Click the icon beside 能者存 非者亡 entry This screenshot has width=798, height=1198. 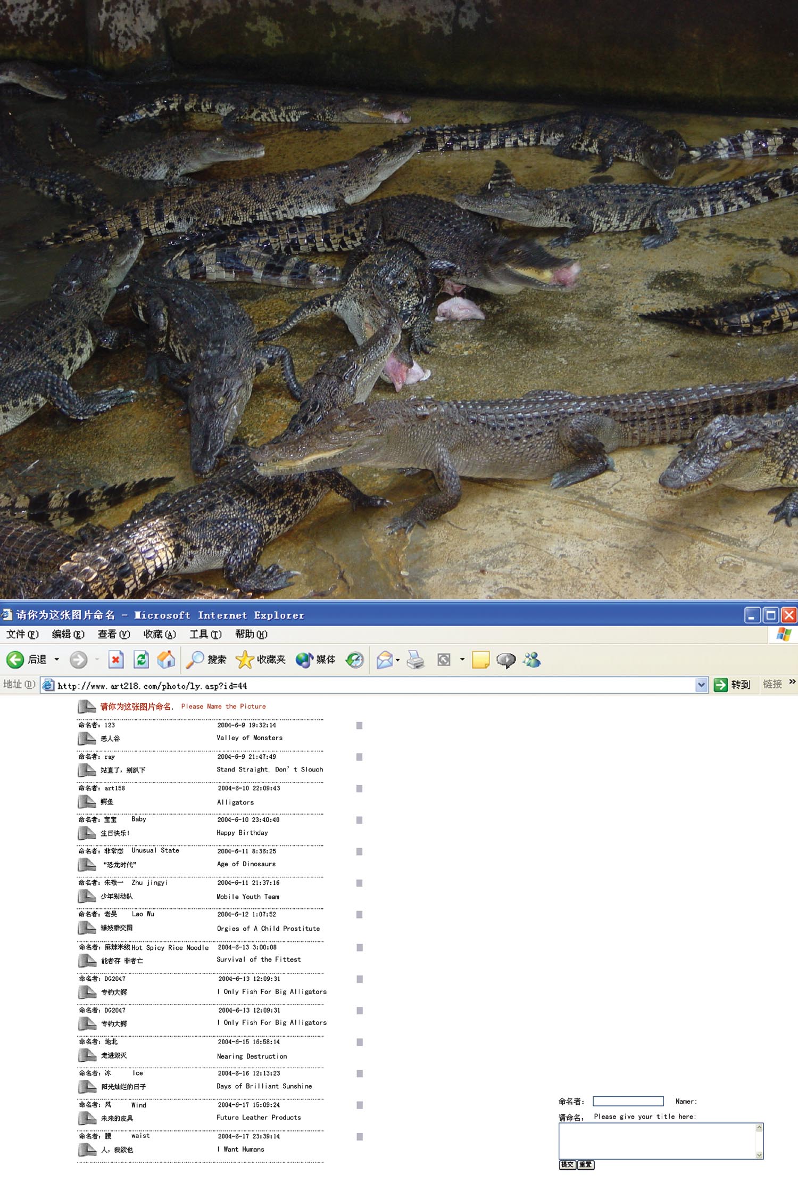pyautogui.click(x=87, y=961)
